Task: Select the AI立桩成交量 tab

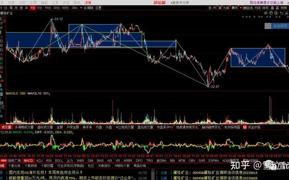Action: coord(125,127)
